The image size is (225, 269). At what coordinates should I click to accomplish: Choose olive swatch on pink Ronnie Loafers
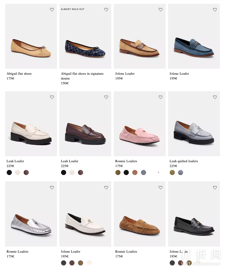click(x=118, y=172)
